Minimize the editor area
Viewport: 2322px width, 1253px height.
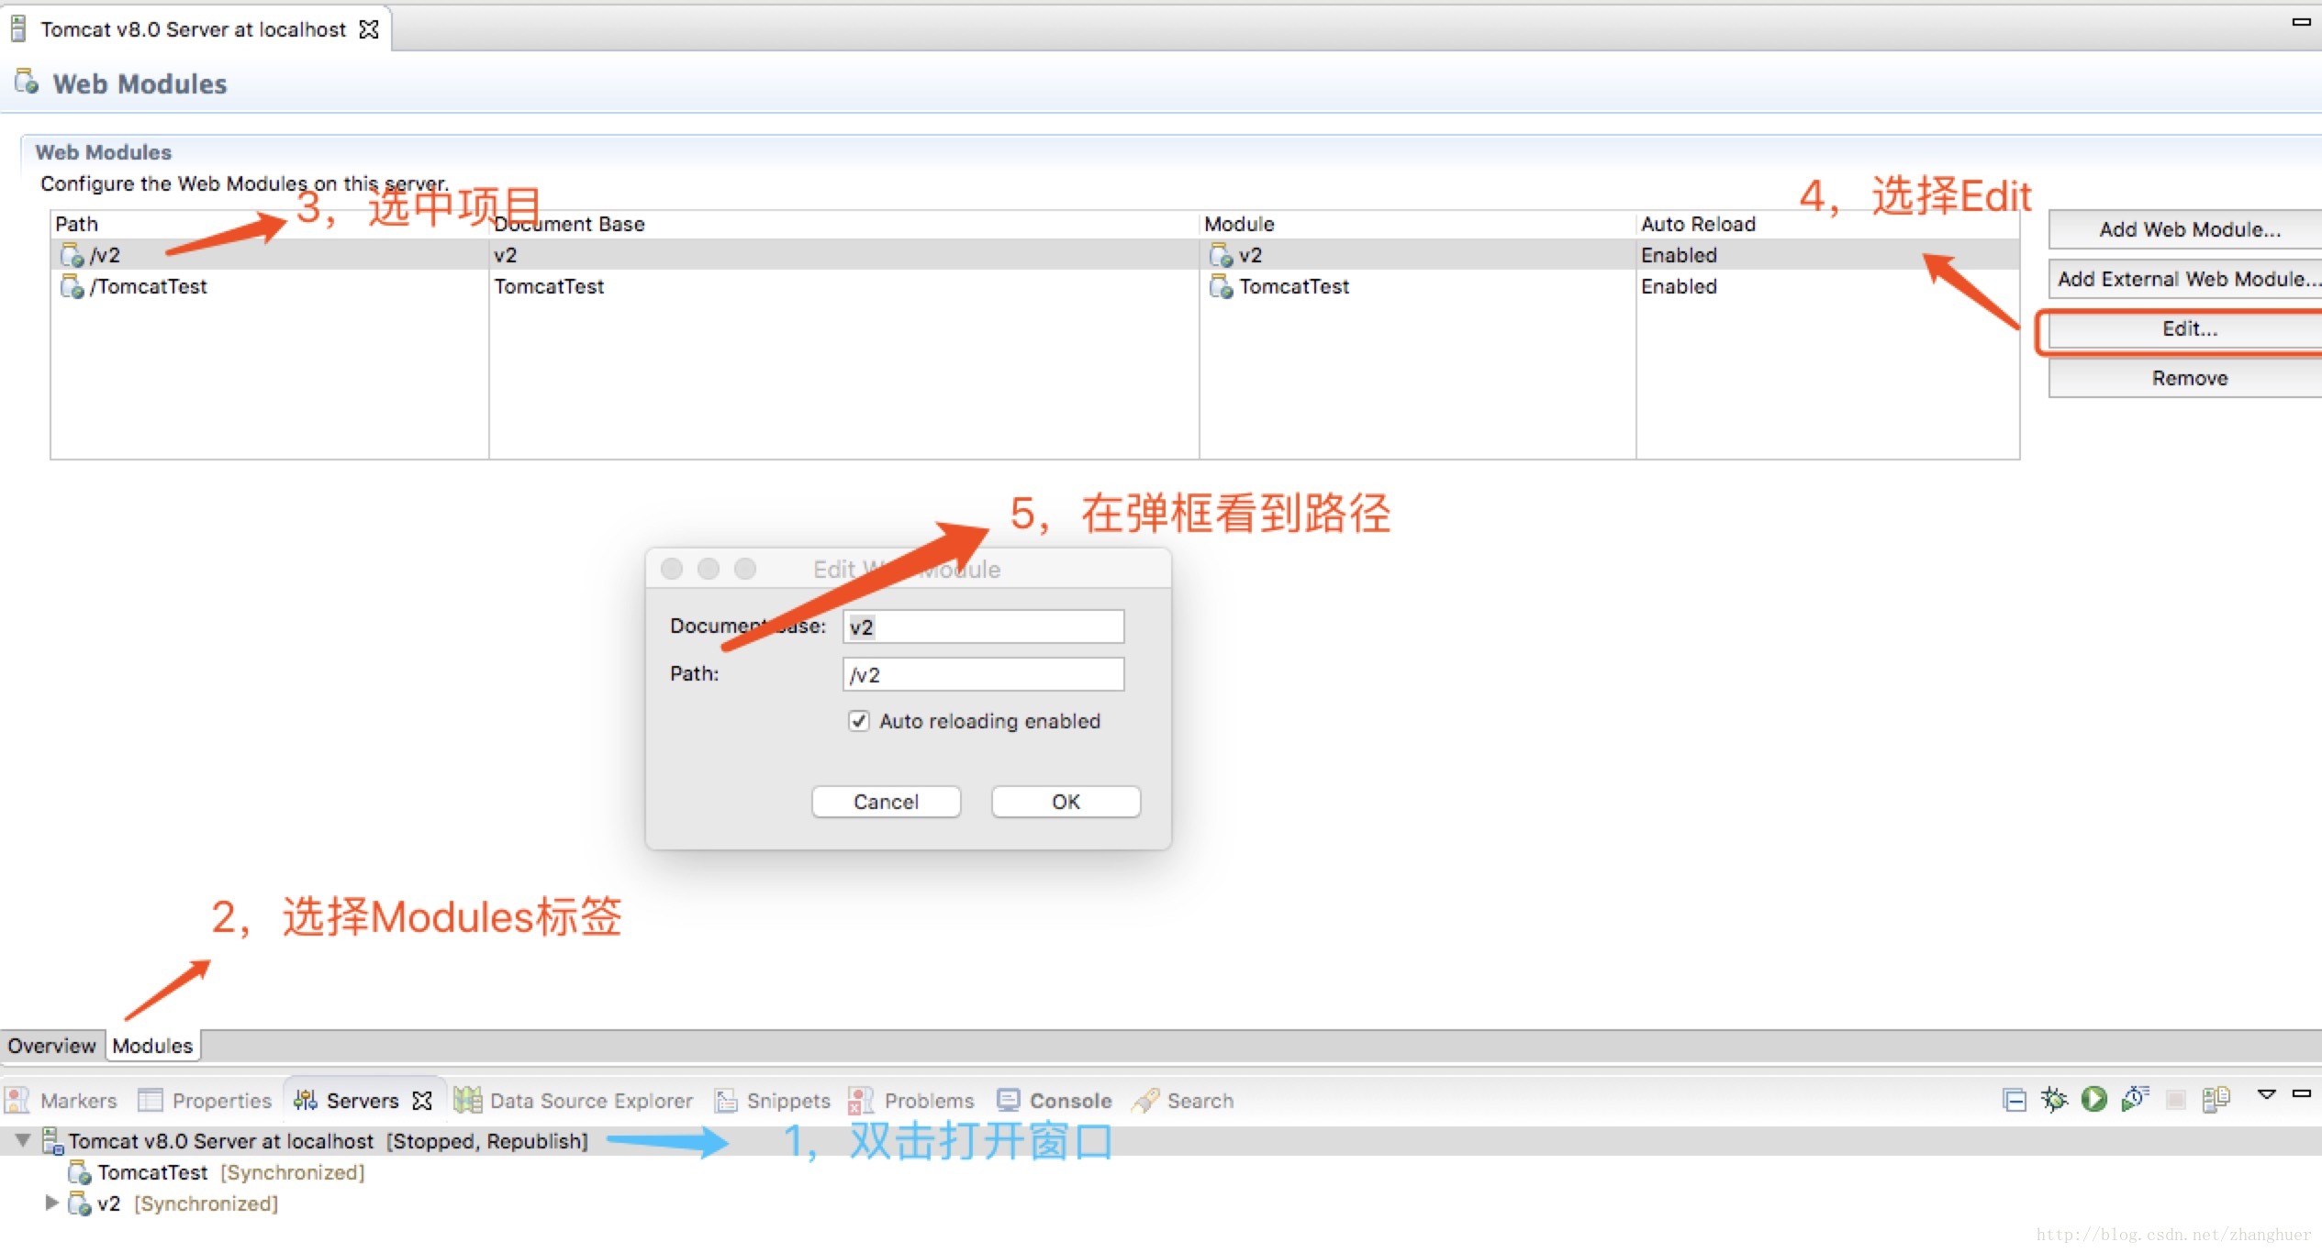[x=2302, y=21]
